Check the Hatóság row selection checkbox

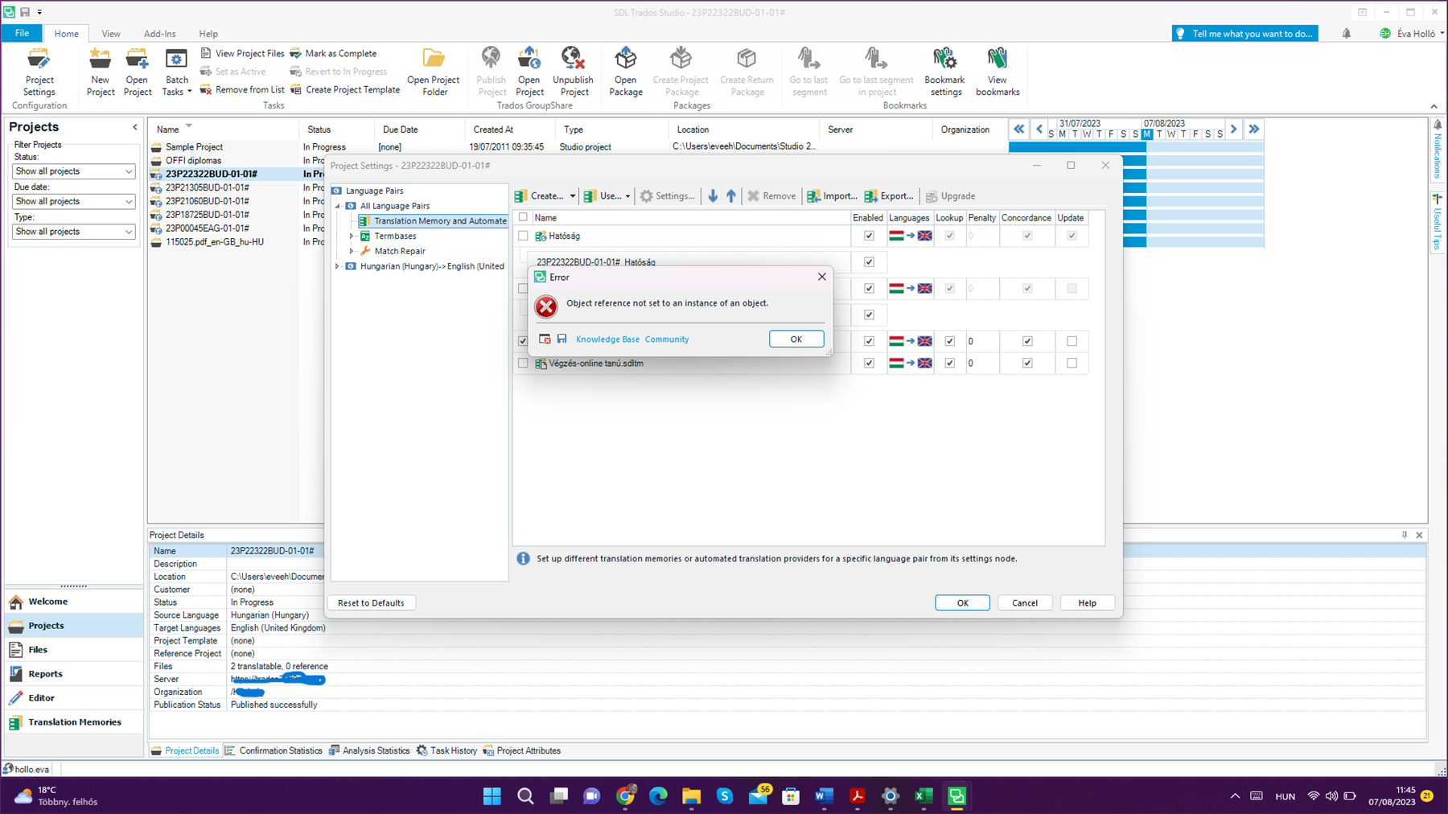[x=523, y=236]
